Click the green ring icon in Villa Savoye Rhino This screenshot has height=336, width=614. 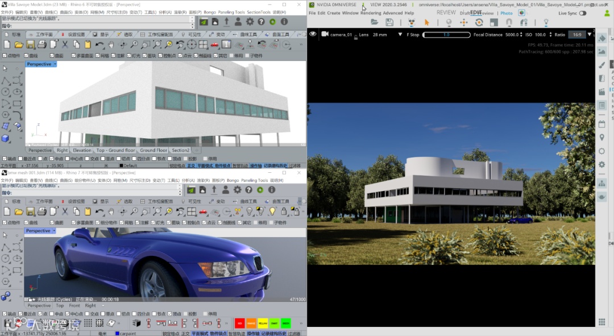point(272,22)
